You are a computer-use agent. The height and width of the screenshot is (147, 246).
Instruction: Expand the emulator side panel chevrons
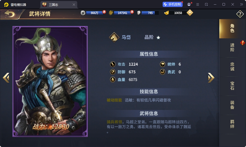point(241,4)
